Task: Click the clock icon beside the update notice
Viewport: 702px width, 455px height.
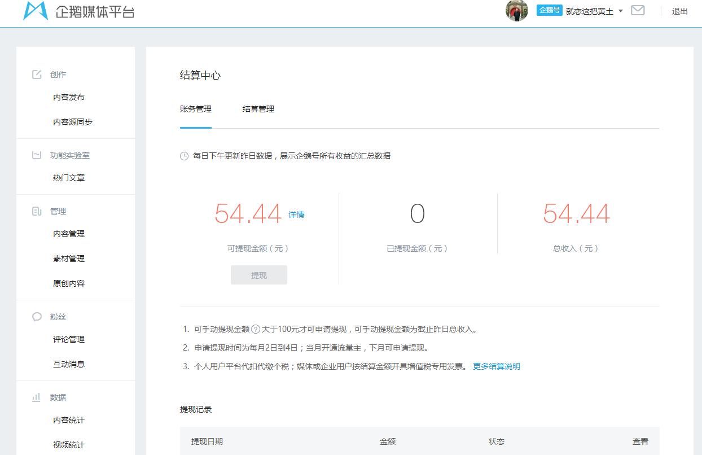Action: pyautogui.click(x=182, y=156)
